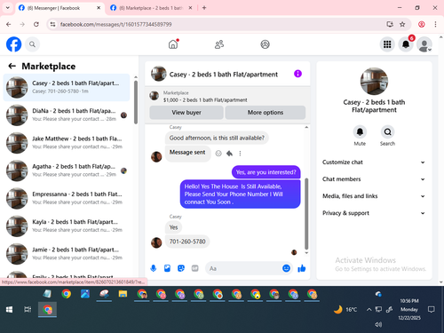Bookmark this page with the star icon
444x333 pixels.
pyautogui.click(x=402, y=24)
